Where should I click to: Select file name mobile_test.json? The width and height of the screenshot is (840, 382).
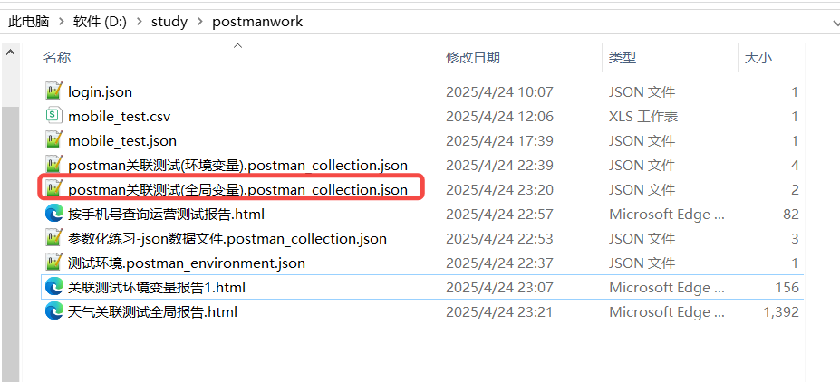pos(122,141)
